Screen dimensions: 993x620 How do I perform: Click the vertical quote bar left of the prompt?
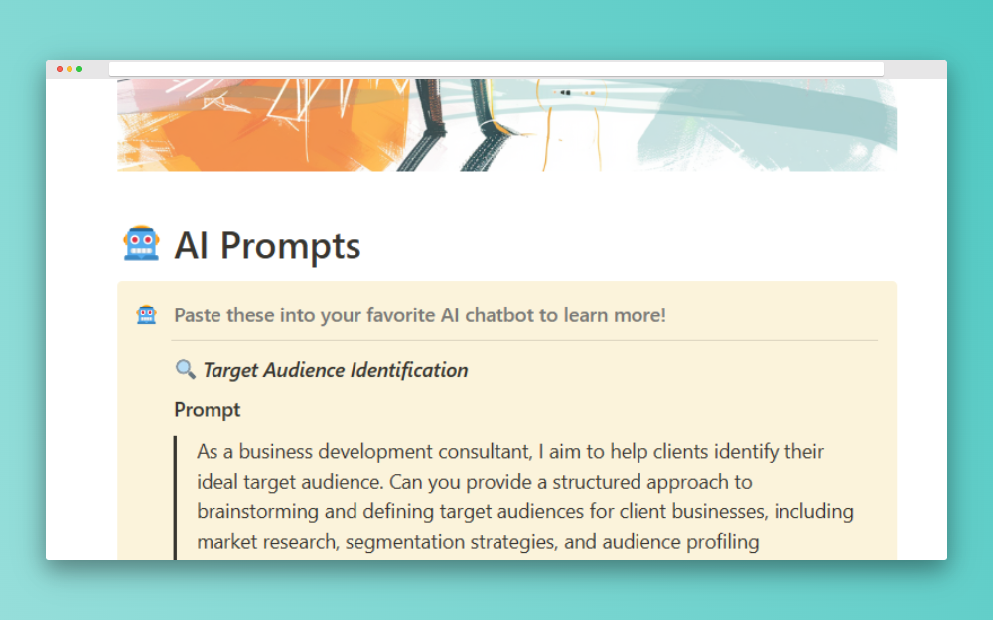(176, 496)
